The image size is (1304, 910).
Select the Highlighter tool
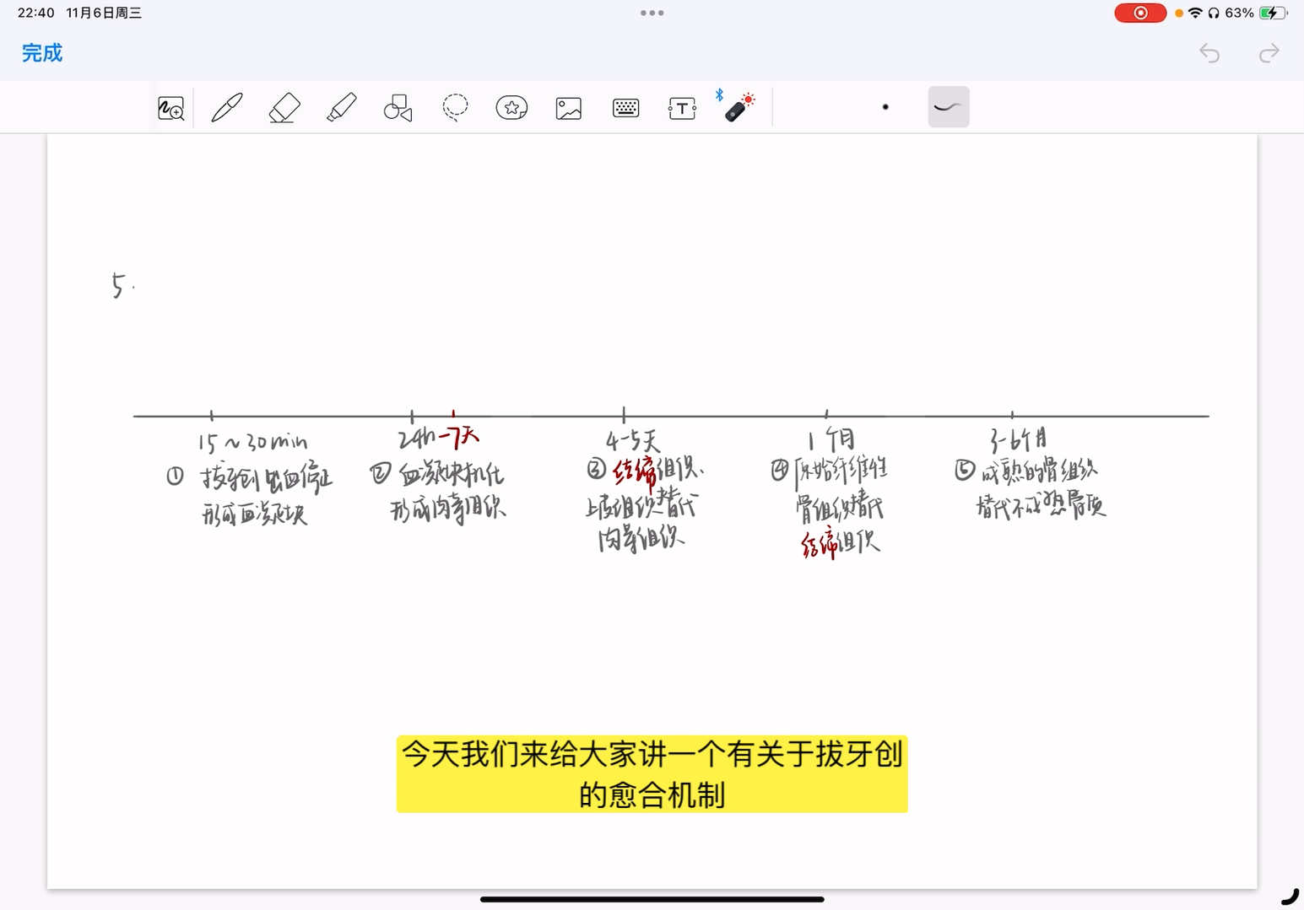341,108
